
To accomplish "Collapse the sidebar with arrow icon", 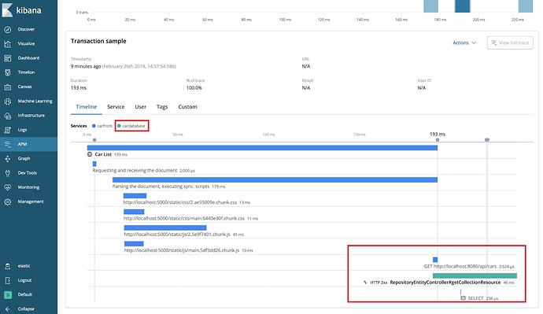I will [8, 309].
